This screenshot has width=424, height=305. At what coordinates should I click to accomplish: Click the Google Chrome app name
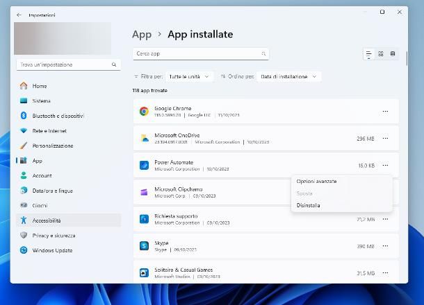[173, 108]
